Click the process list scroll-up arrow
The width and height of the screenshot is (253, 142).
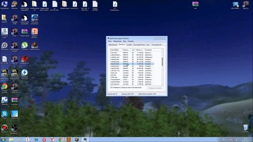[x=162, y=50]
